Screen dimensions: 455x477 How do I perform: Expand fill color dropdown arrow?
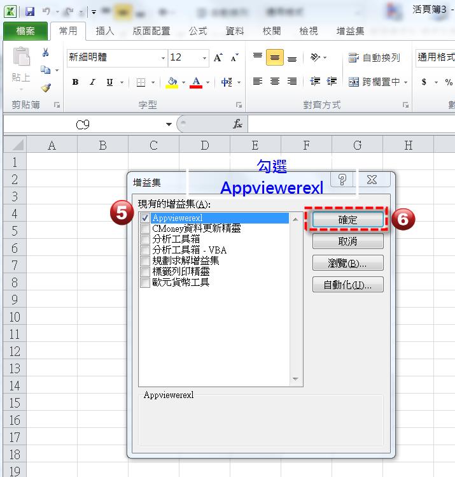click(x=183, y=82)
